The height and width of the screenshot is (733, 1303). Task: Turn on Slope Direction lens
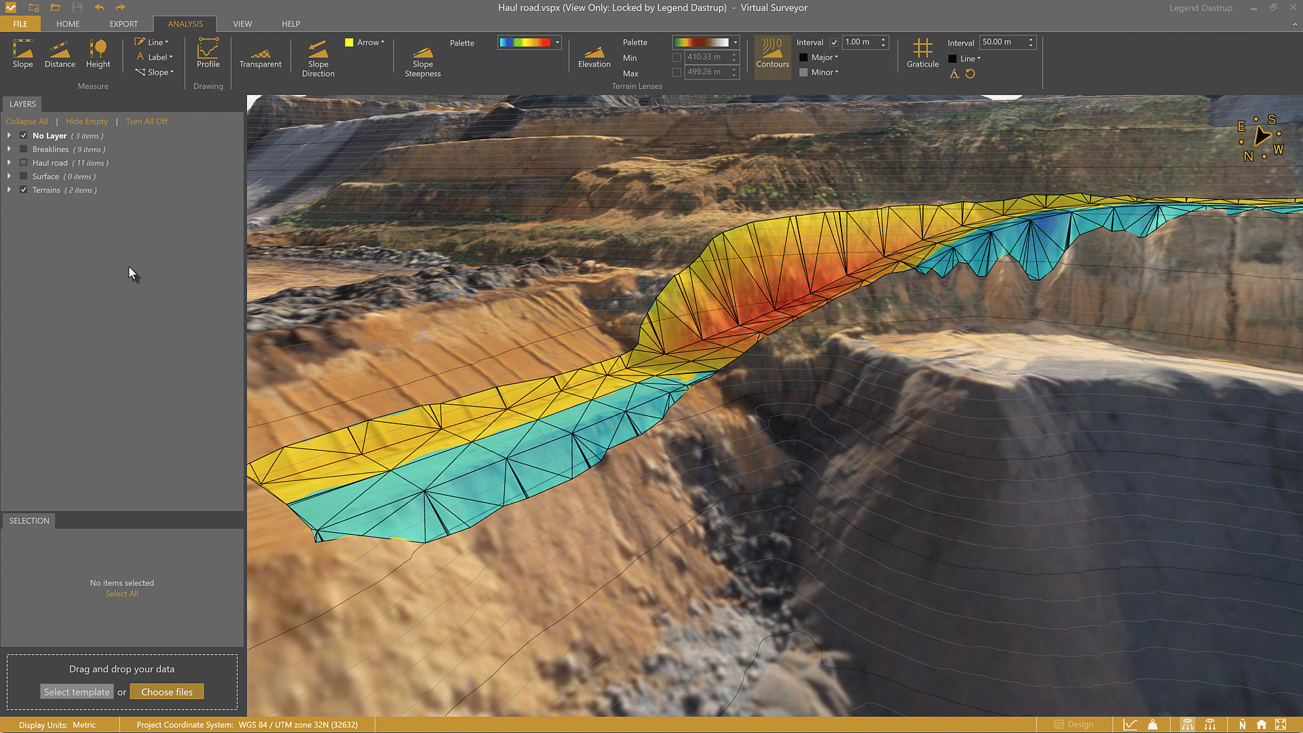318,58
